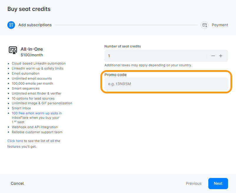The height and width of the screenshot is (193, 236).
Task: Click the Buy seat credits heading
Action: pos(29,9)
